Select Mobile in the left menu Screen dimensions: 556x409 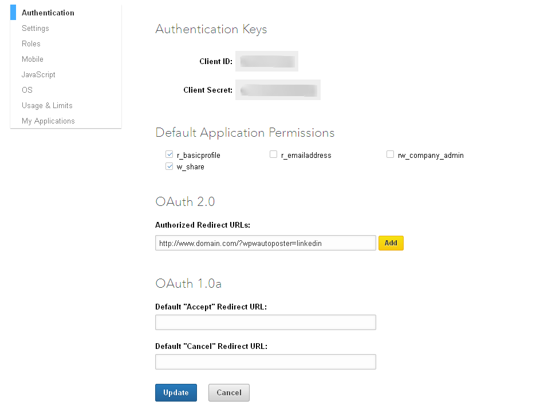[x=33, y=59]
